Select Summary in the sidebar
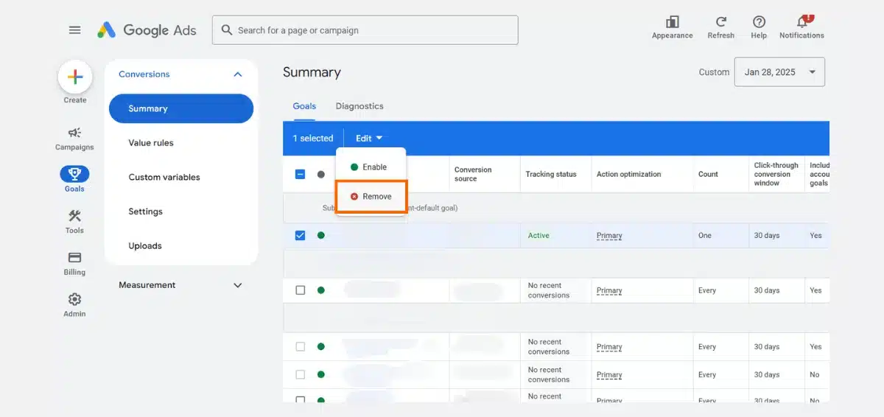The width and height of the screenshot is (884, 417). [181, 108]
